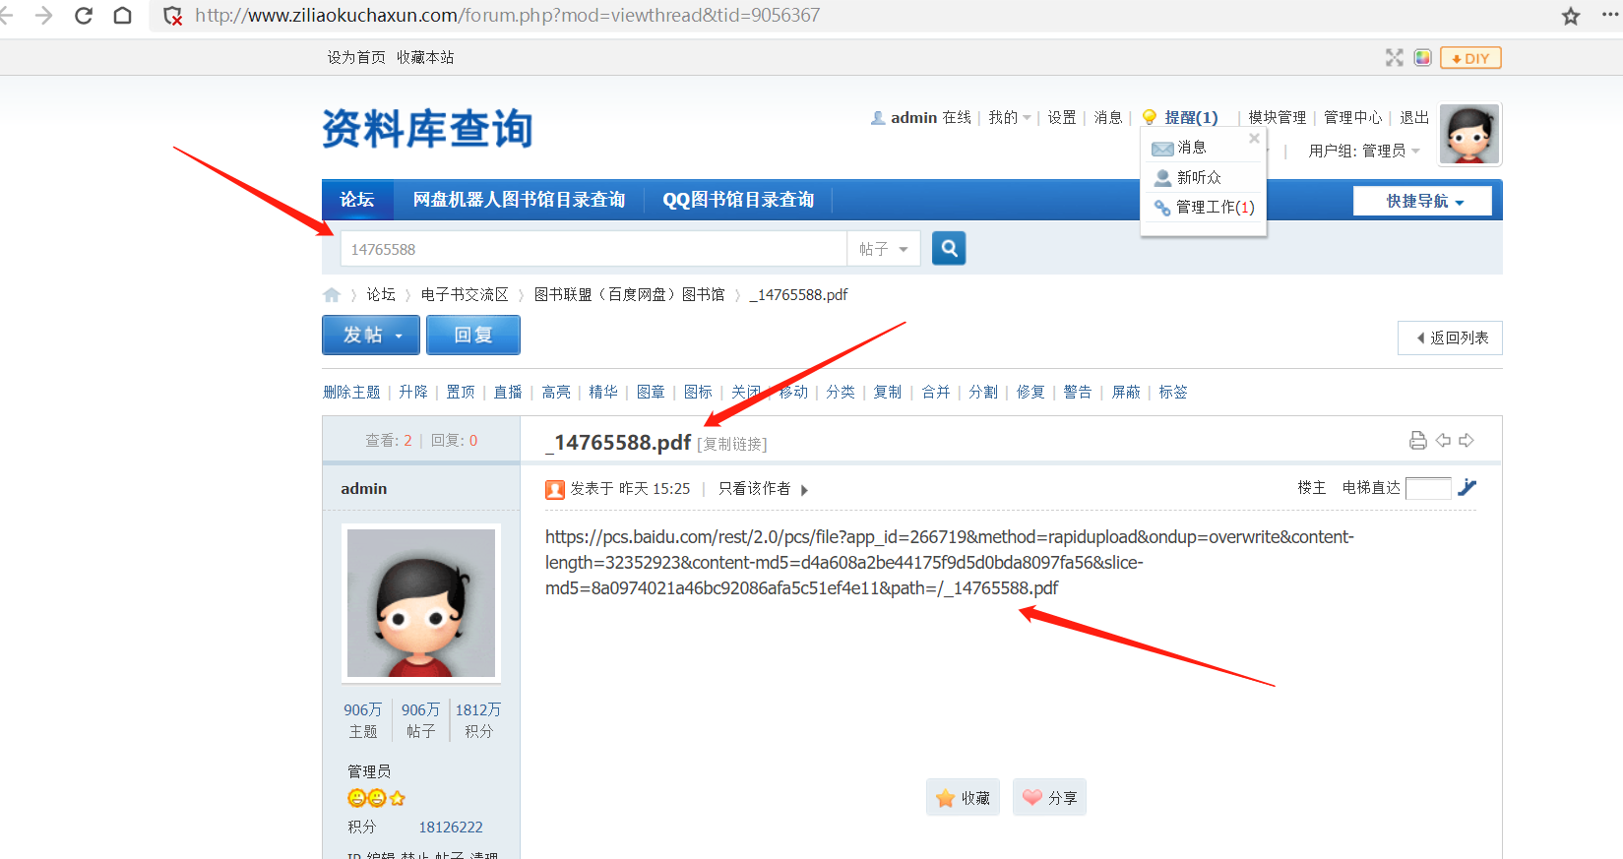
Task: Click 设为首页 link
Action: (x=356, y=58)
